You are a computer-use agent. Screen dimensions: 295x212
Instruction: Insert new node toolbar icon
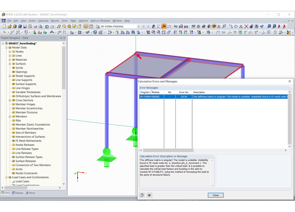[x=4, y=32]
